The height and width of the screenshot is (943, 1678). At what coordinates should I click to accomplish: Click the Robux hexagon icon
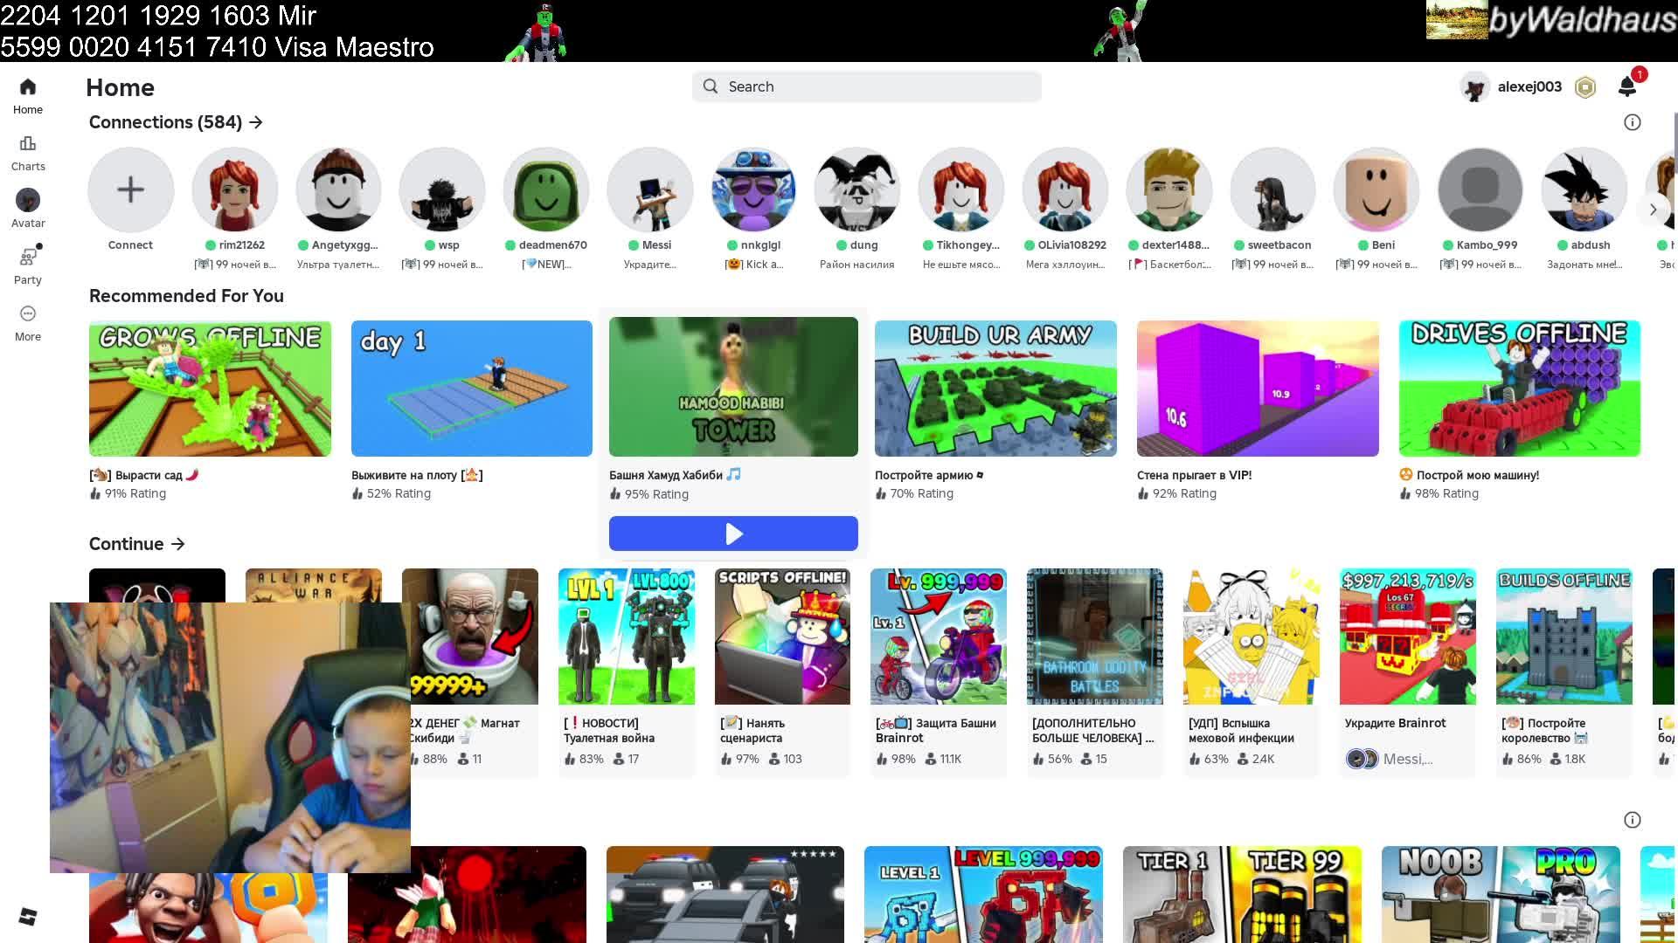tap(1585, 86)
